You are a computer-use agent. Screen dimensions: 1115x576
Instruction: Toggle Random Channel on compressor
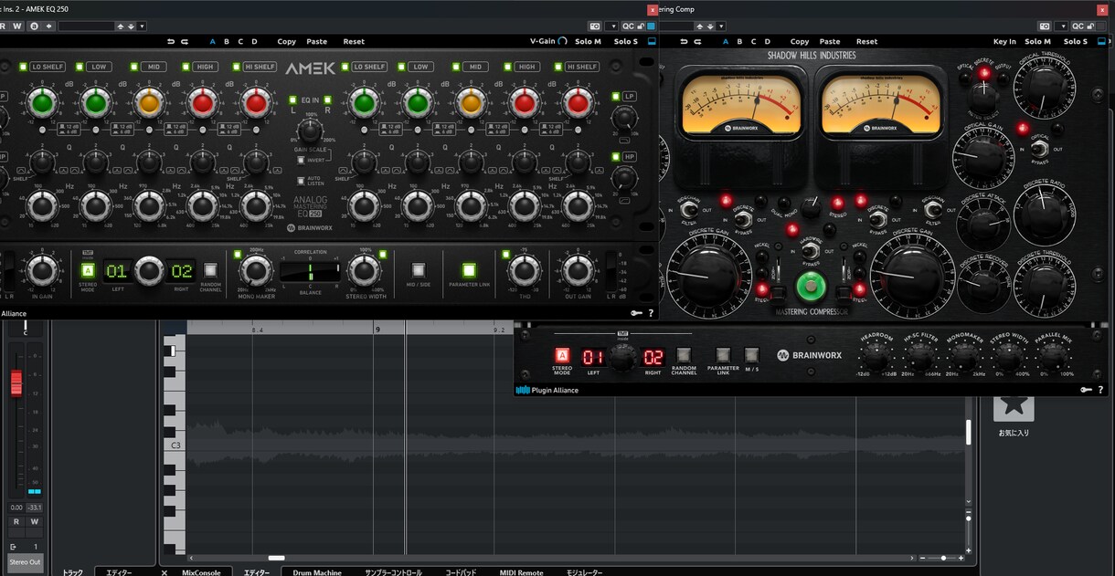[683, 354]
